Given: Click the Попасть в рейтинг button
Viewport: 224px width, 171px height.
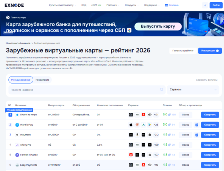Looking at the screenshot, I should 183,51.
